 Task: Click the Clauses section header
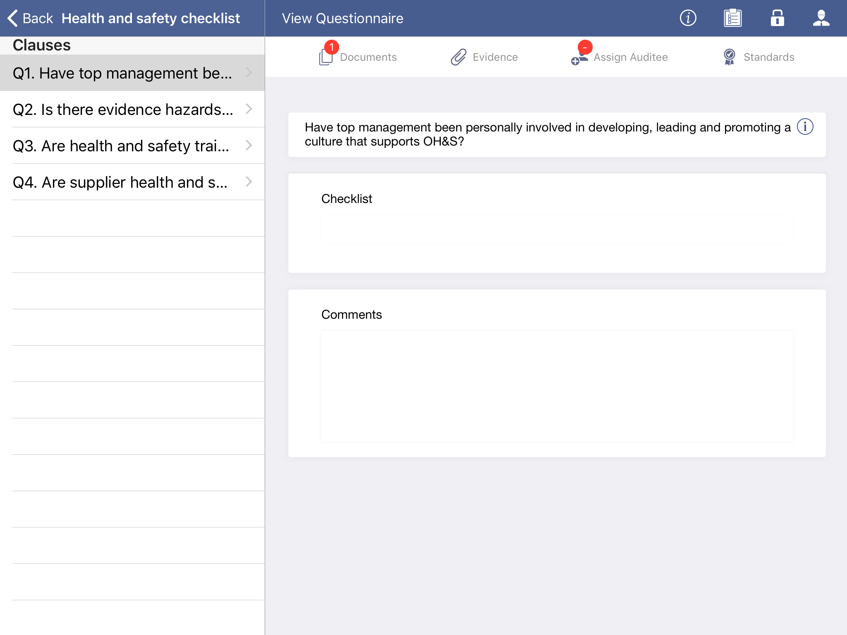coord(42,45)
